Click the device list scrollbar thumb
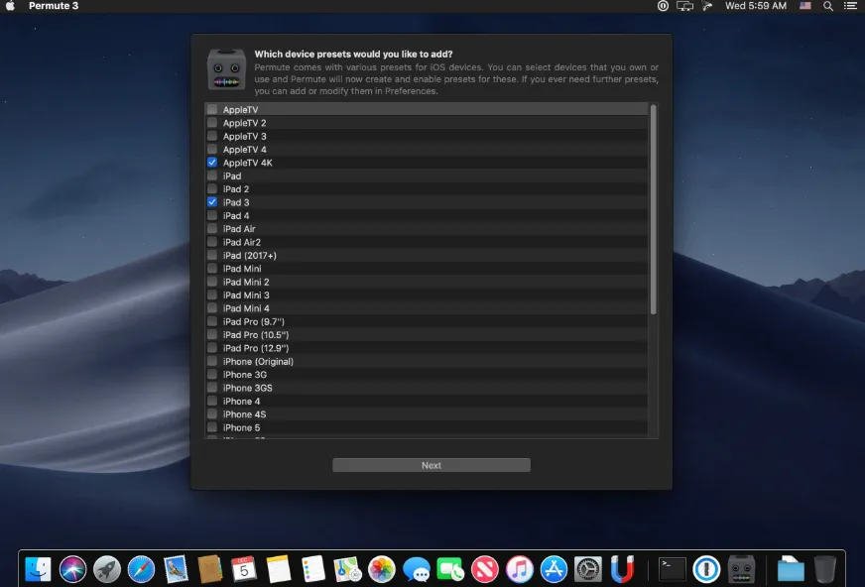The width and height of the screenshot is (865, 587). pyautogui.click(x=653, y=209)
